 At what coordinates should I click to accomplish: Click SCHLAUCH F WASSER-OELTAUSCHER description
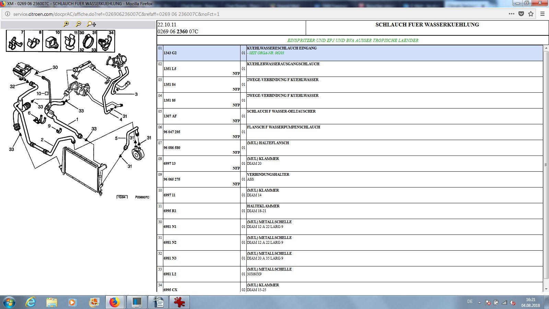coord(281,111)
